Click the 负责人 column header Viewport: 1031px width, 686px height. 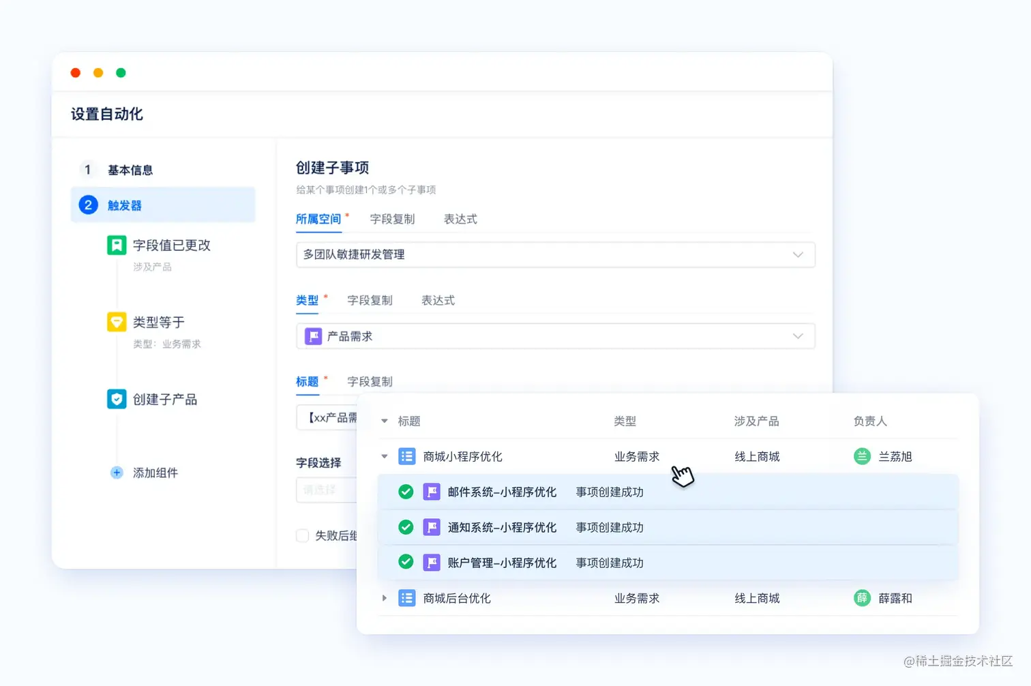pyautogui.click(x=870, y=421)
